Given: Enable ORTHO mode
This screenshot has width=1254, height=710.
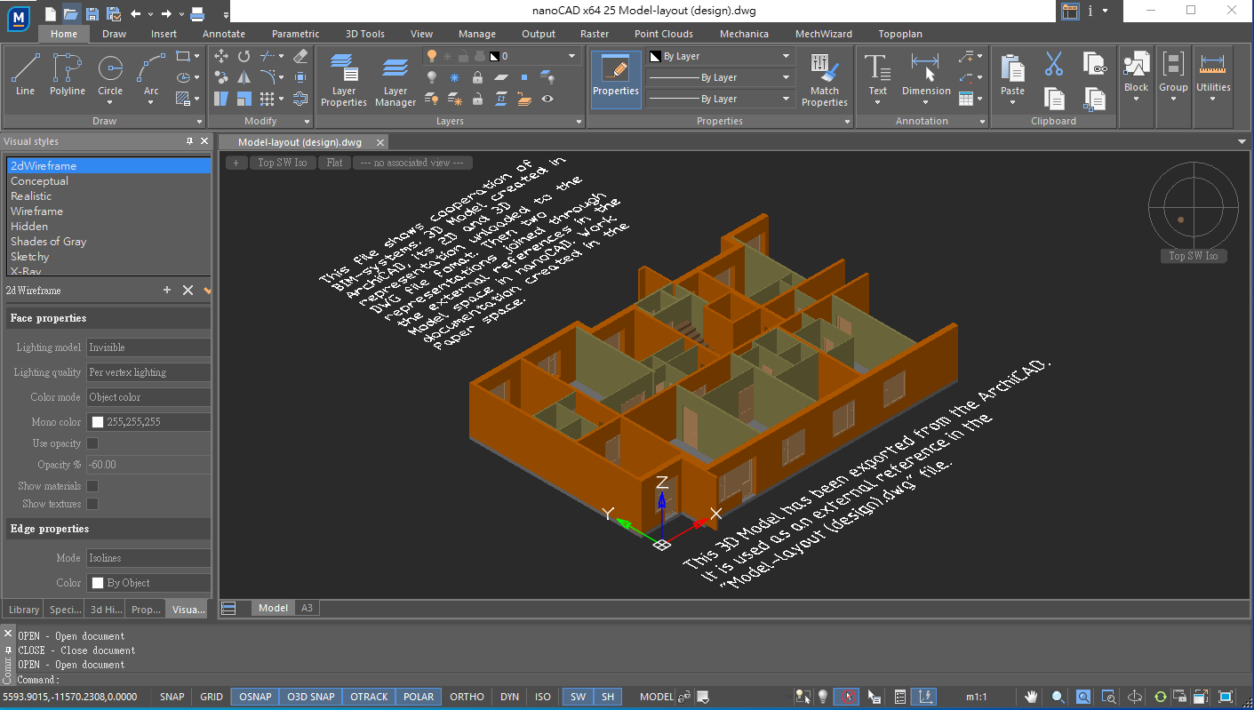Looking at the screenshot, I should pyautogui.click(x=467, y=697).
